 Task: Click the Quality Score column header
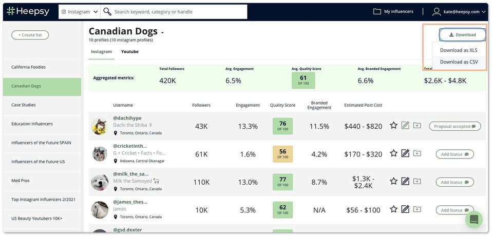(282, 105)
